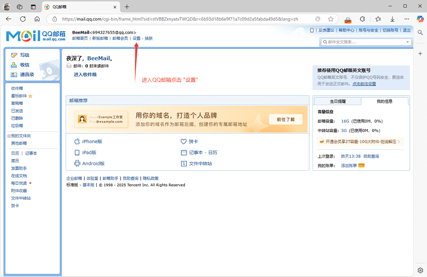
Task: Open 在线文档 in sidebar
Action: 19,176
